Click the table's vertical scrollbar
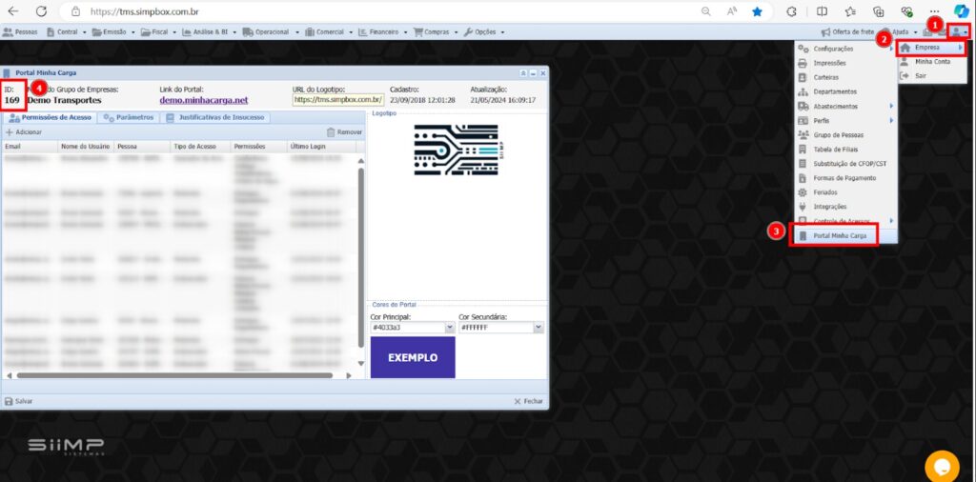 pyautogui.click(x=360, y=257)
